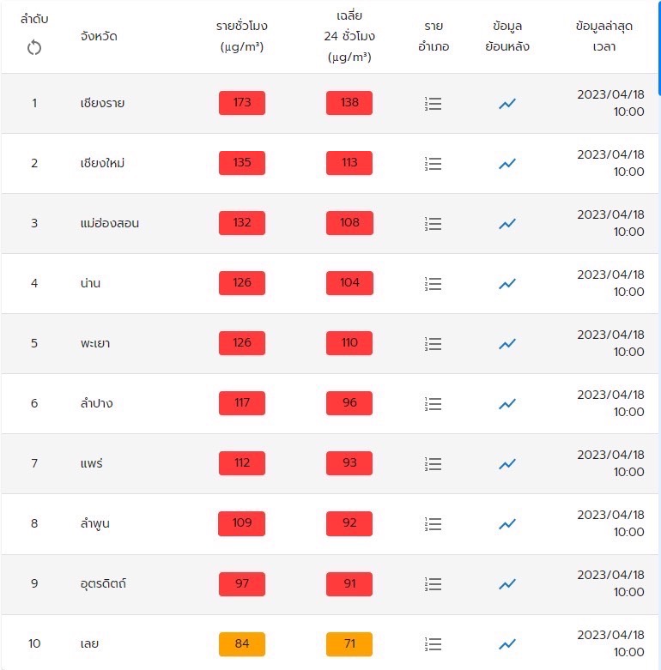Open district list icon for เชียงใหม่
The image size is (661, 670).
pyautogui.click(x=434, y=164)
